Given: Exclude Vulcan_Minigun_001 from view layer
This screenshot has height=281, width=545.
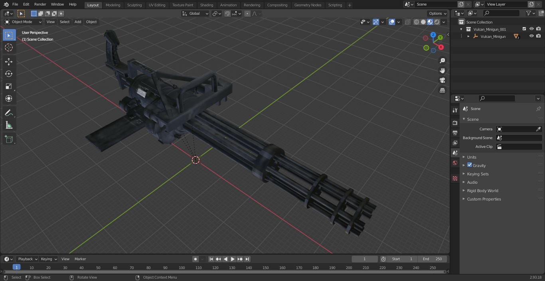Looking at the screenshot, I should (524, 29).
